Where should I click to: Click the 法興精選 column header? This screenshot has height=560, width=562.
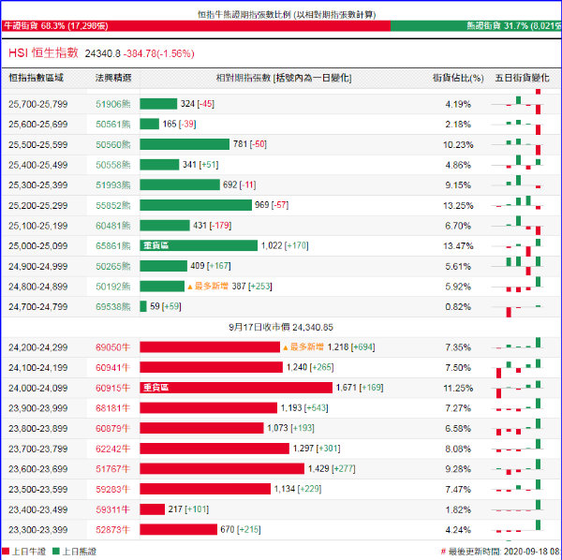(113, 78)
